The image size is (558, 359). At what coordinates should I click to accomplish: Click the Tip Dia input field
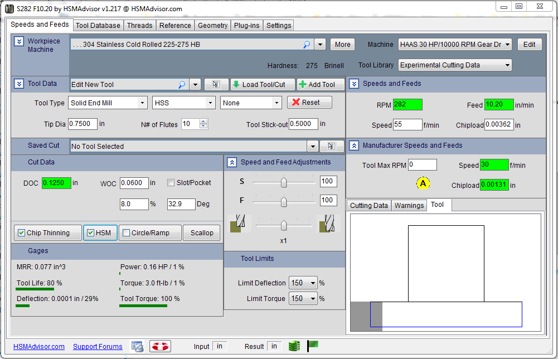coord(83,124)
